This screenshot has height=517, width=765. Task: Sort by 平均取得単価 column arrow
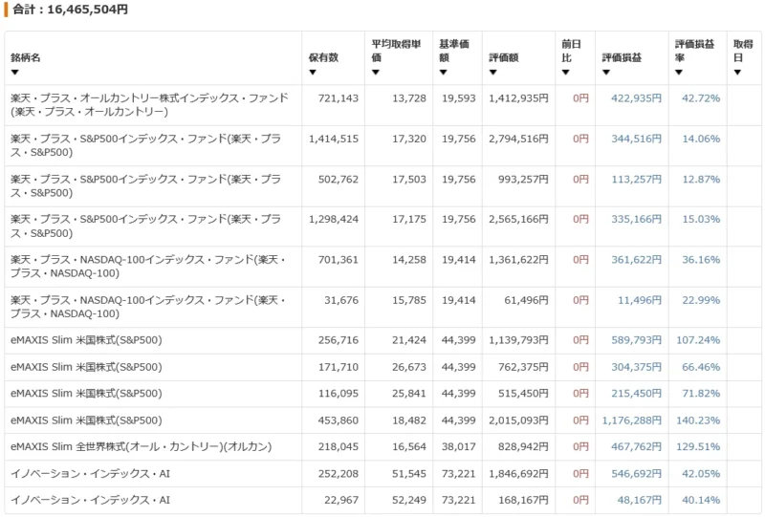pos(375,73)
